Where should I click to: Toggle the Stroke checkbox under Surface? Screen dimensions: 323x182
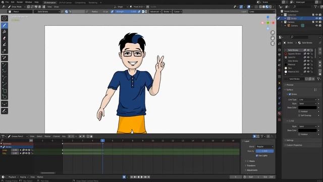tap(290, 94)
